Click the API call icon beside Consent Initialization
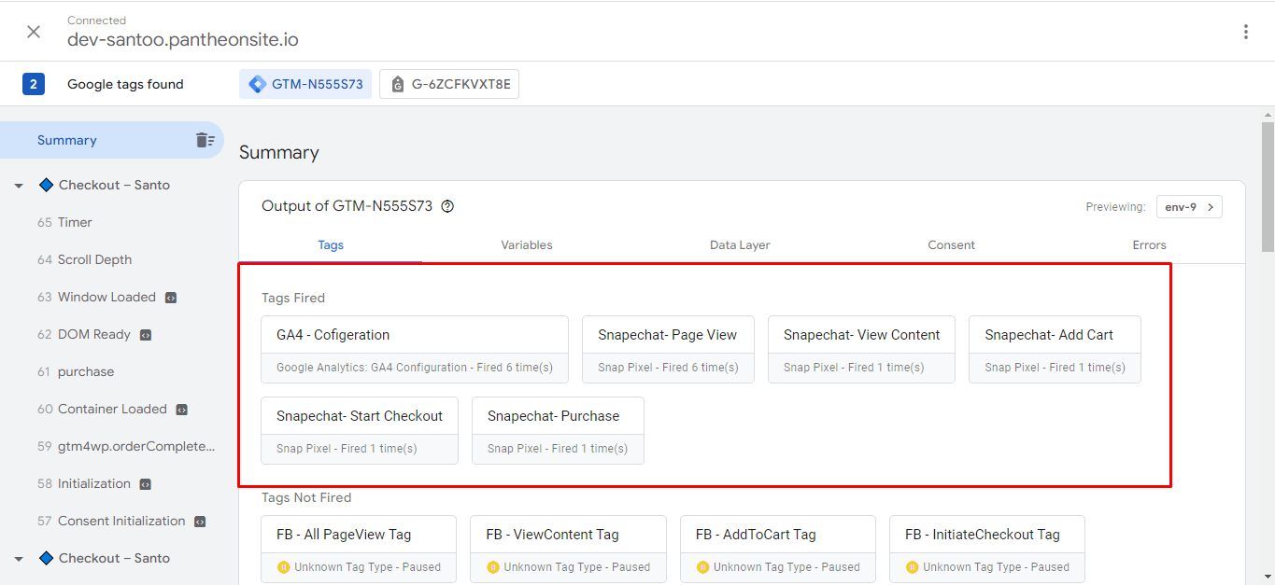Screen dimensions: 1275x585 click(x=200, y=522)
